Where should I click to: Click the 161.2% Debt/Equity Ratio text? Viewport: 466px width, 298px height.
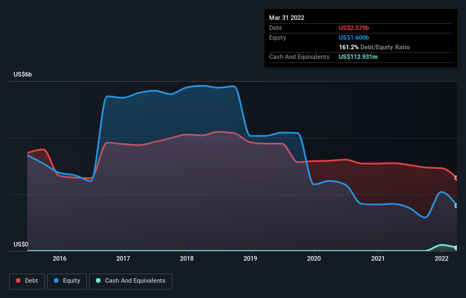(x=374, y=47)
